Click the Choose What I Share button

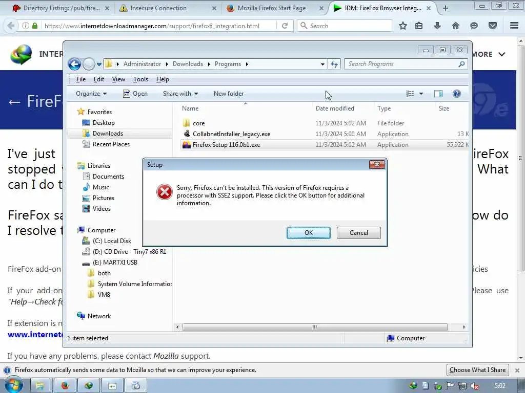pos(477,370)
